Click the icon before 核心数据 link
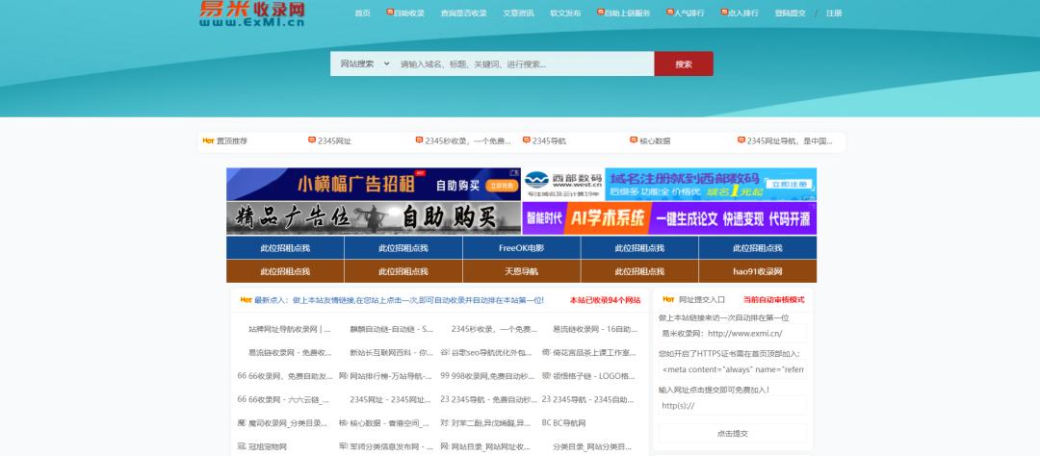1040x456 pixels. click(x=633, y=141)
